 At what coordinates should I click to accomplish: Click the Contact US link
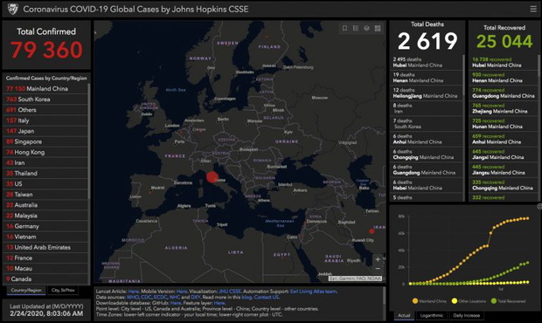[266, 297]
